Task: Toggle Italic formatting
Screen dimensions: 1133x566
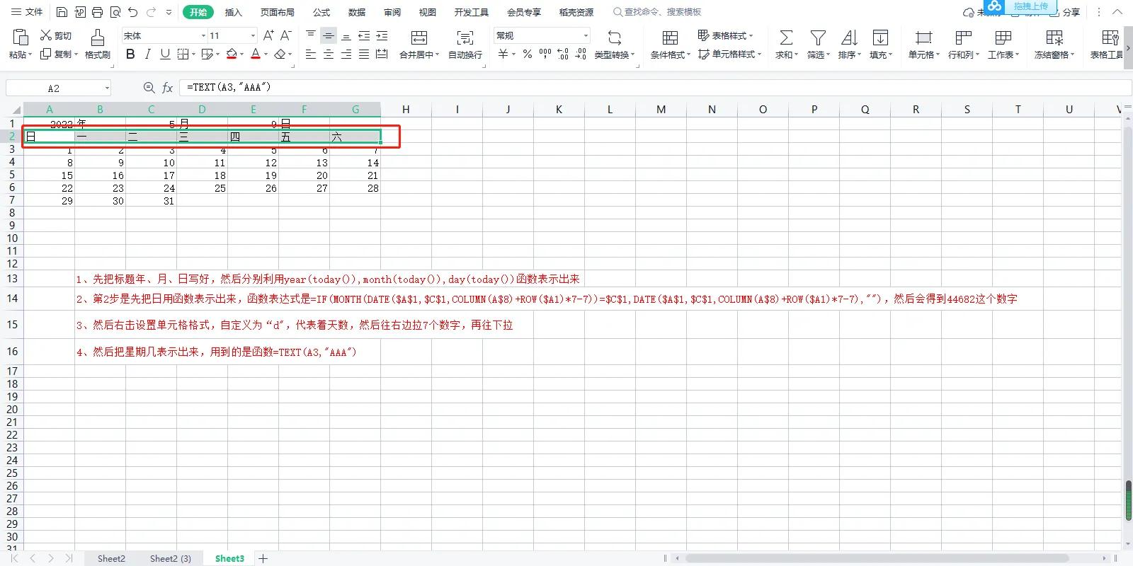Action: [147, 54]
